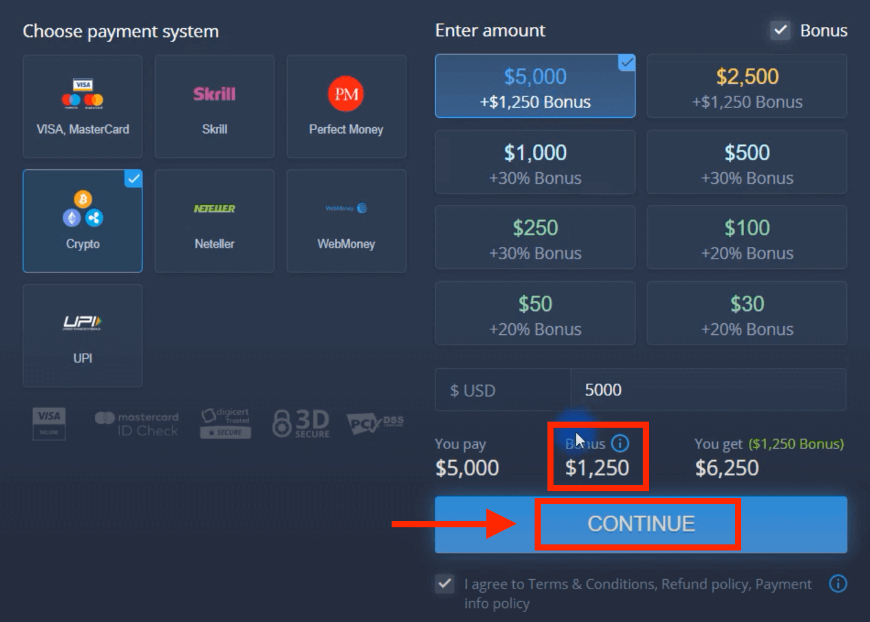Choose the $250 with 30% Bonus option

(x=535, y=238)
